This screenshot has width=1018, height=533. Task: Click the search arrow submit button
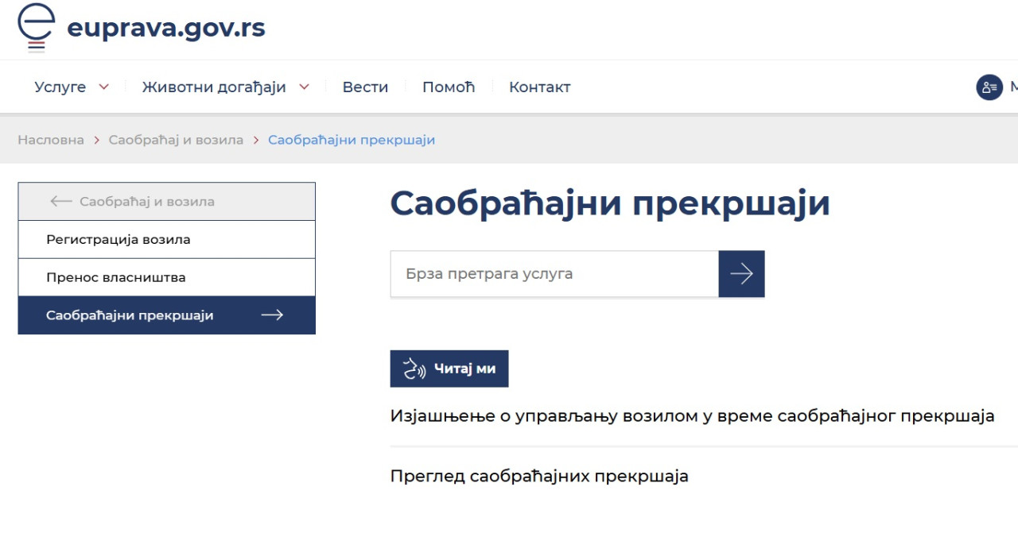click(741, 274)
